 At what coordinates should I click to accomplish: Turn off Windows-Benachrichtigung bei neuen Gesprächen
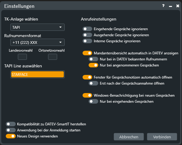tap(87, 95)
